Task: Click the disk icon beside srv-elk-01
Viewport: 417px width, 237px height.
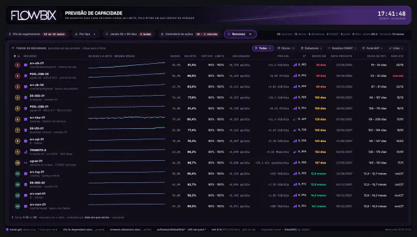Action: pos(25,65)
